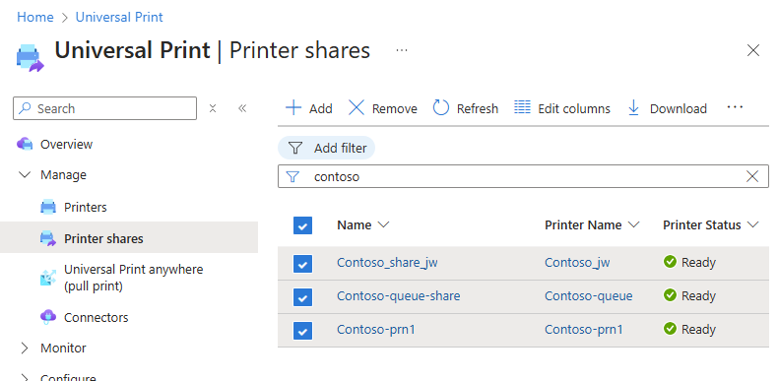Screen dimensions: 778x381
Task: Go to Universal Print breadcrumb link
Action: tap(119, 17)
